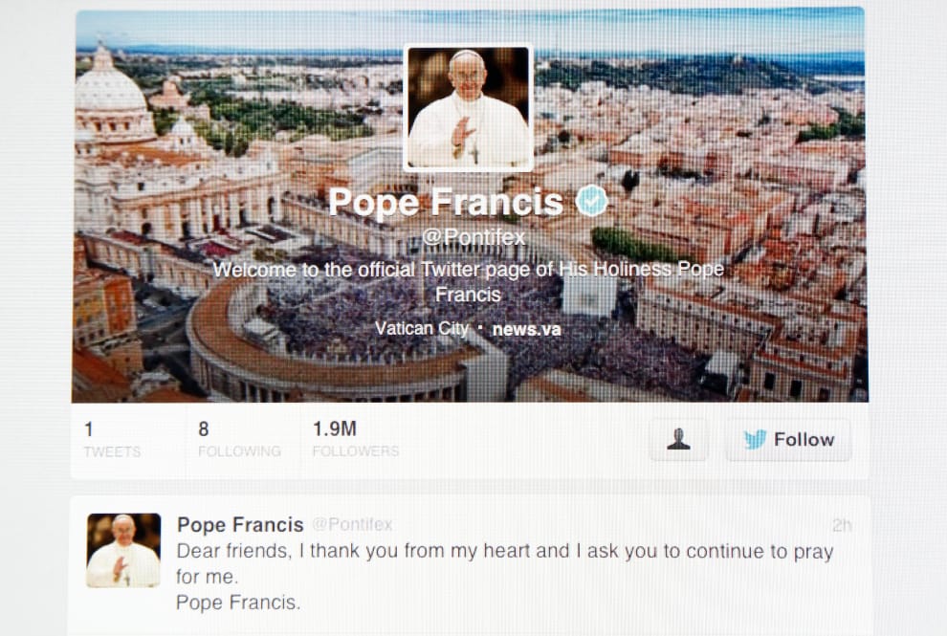Click the blue verified badge beside Pope Francis

[x=591, y=201]
